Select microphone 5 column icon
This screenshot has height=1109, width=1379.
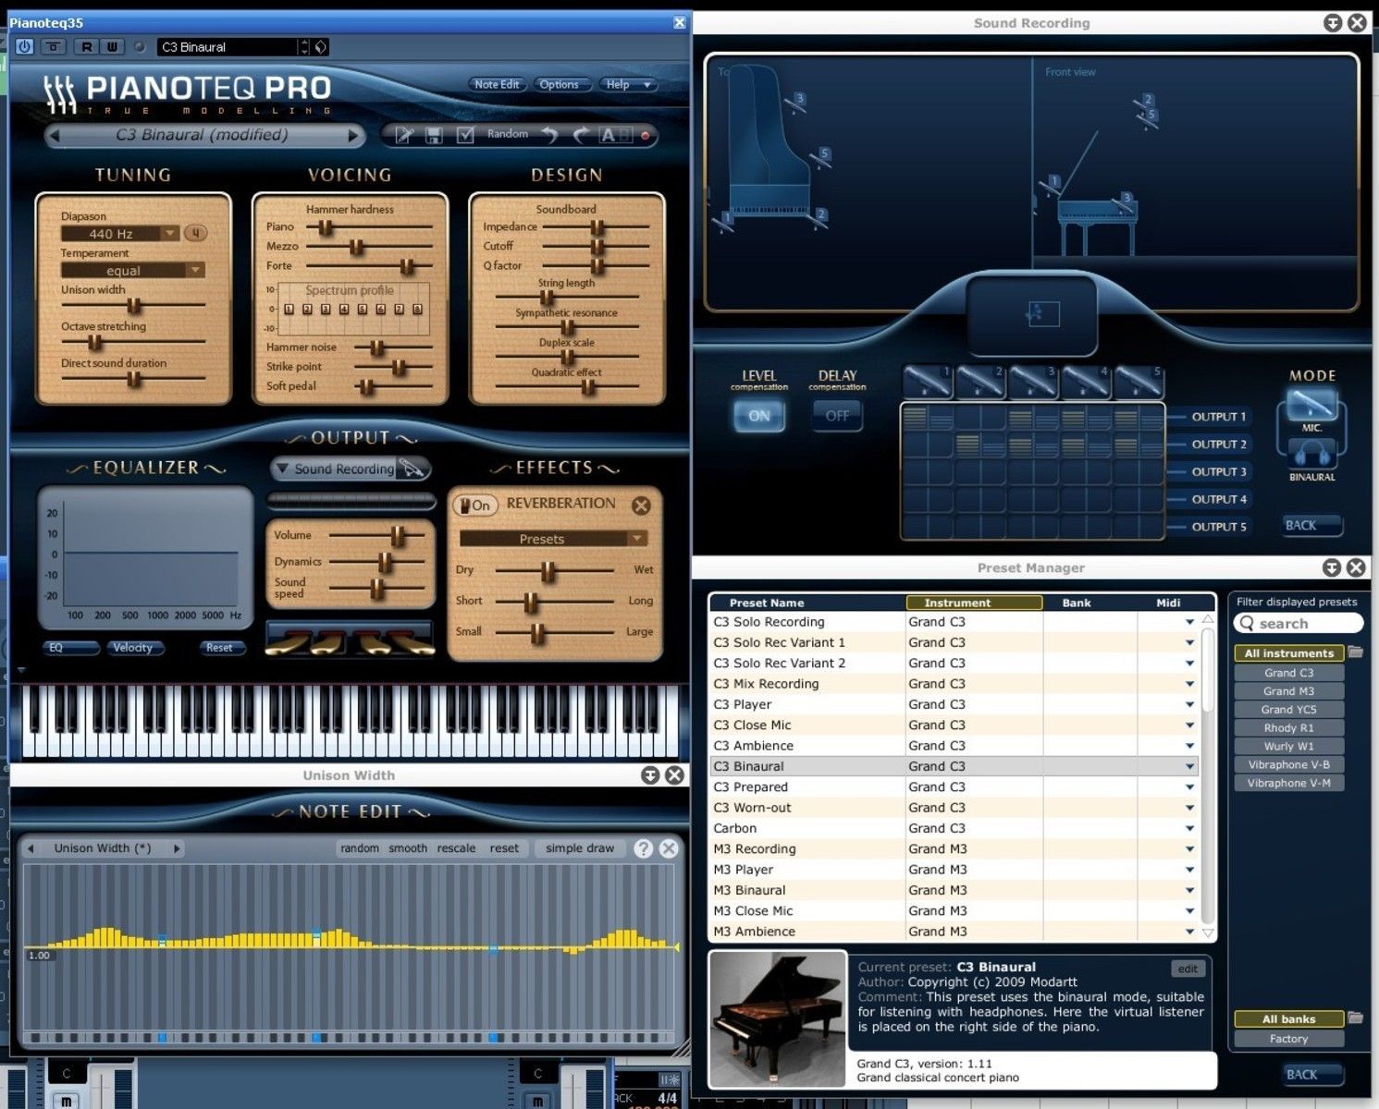1139,382
